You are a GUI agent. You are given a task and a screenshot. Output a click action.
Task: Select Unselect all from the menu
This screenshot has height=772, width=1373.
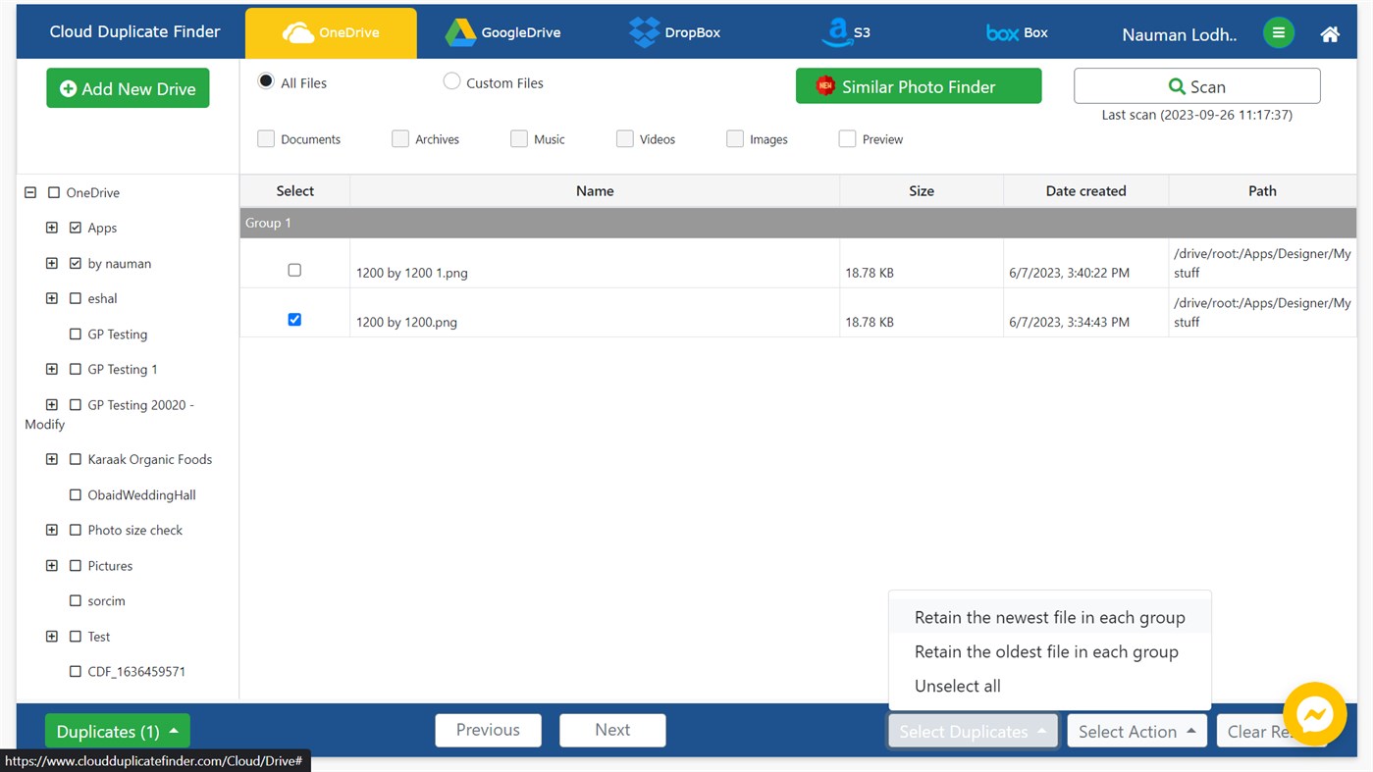[x=957, y=685]
